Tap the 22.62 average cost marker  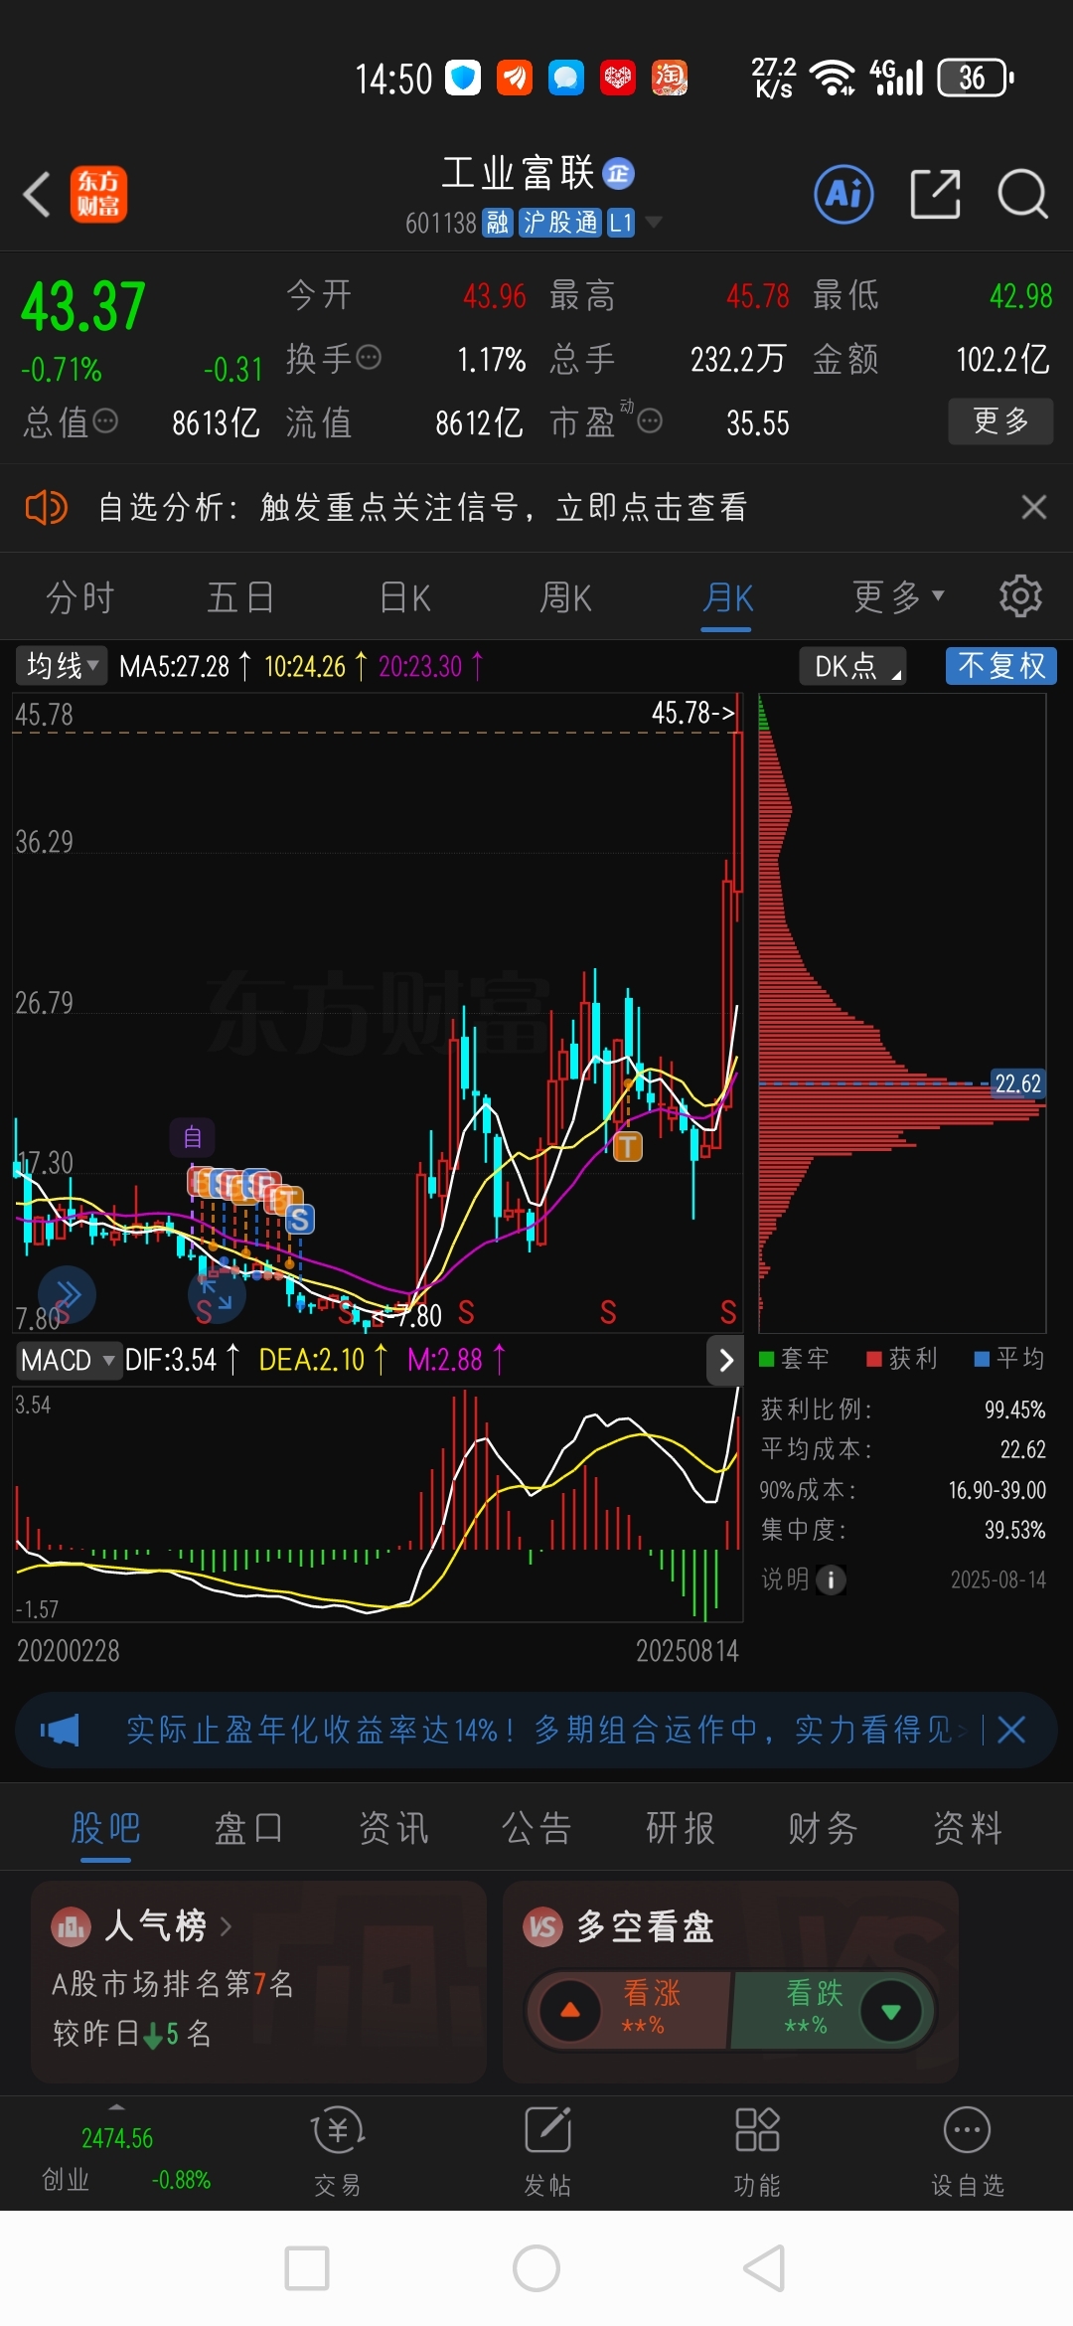pyautogui.click(x=1018, y=1083)
